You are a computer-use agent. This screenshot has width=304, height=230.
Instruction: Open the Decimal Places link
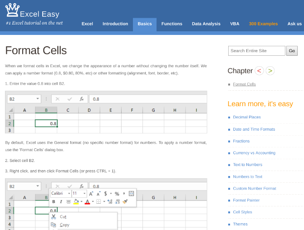tap(247, 117)
